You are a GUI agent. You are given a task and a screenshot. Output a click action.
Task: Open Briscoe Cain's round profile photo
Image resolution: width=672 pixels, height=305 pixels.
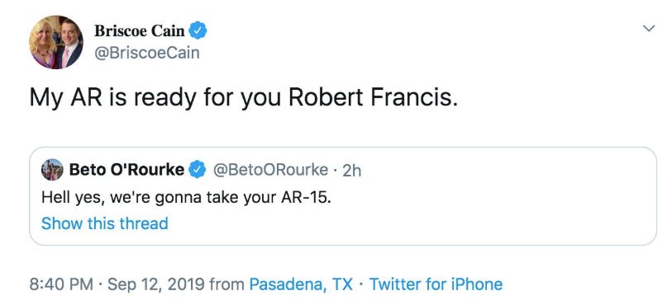click(56, 42)
